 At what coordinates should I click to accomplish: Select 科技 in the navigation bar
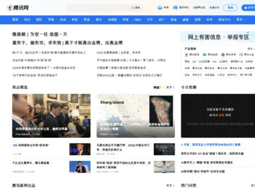[x=63, y=20]
